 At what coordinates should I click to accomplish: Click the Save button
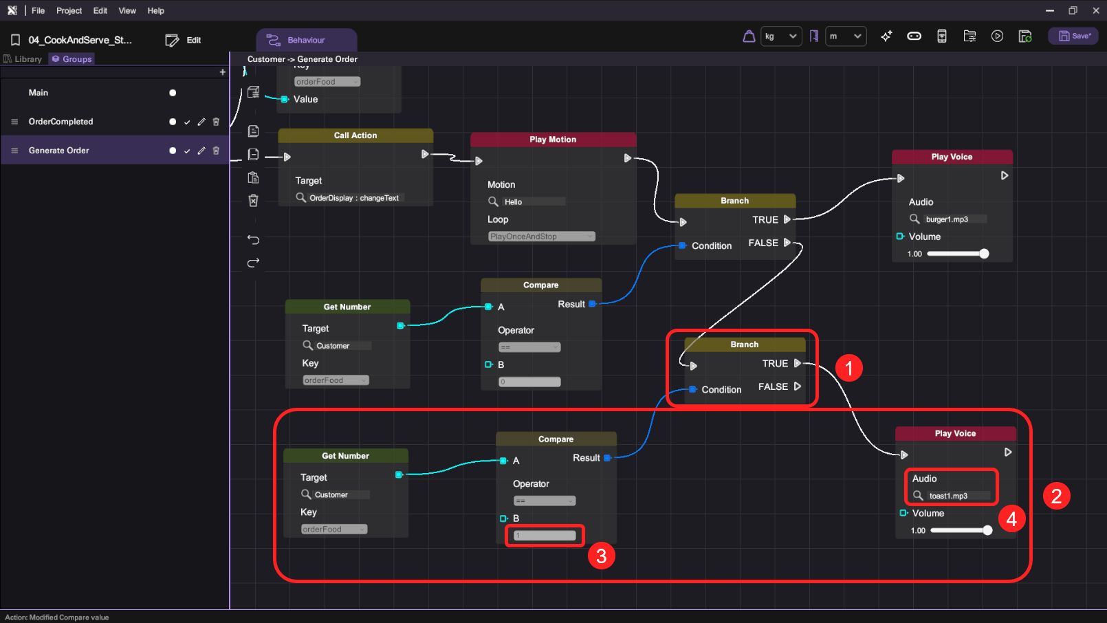click(1073, 36)
